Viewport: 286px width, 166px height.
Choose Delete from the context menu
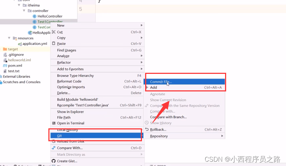(x=97, y=93)
